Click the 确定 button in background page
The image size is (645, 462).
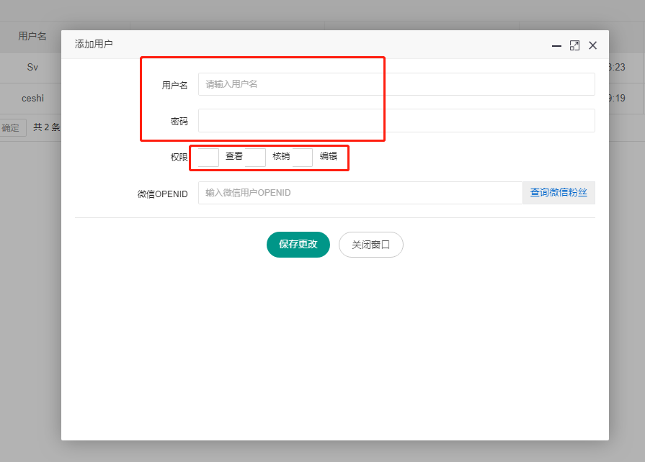11,127
